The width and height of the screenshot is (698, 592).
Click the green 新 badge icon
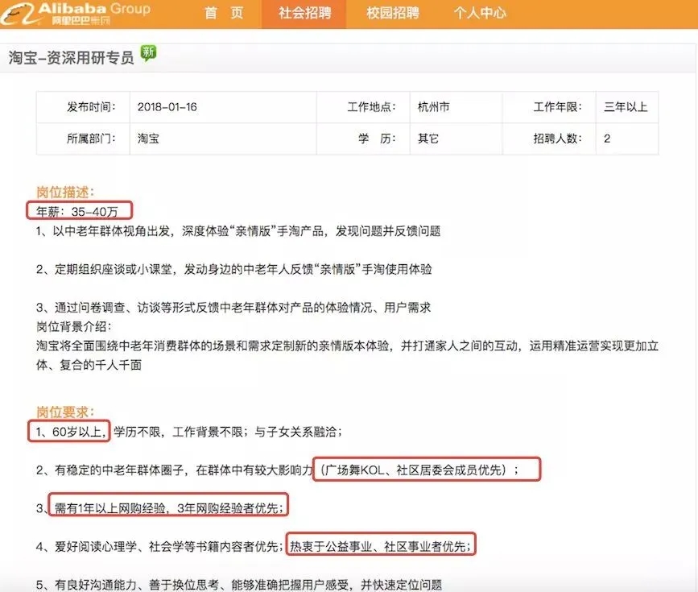pyautogui.click(x=148, y=53)
